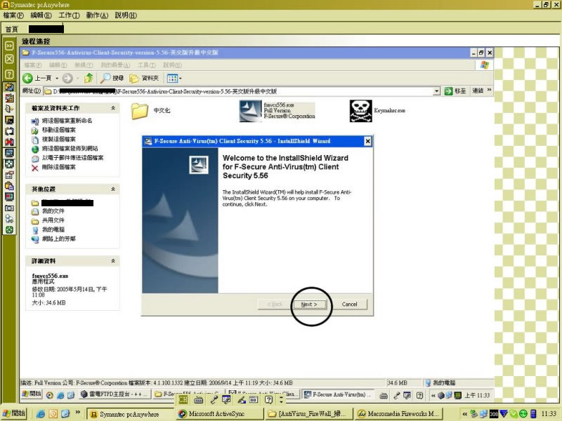Click the CH language indicator on floating bar
Image resolution: width=562 pixels, height=421 pixels.
183,400
